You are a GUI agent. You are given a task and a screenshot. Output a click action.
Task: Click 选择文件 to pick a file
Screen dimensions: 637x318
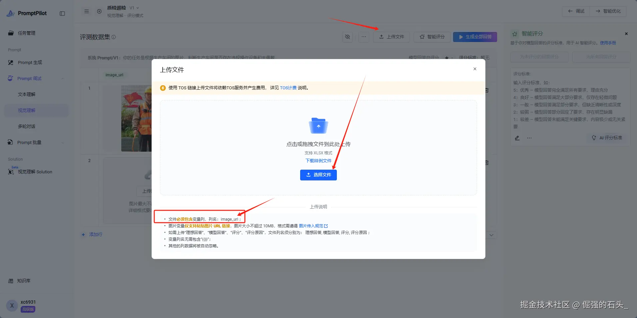coord(318,175)
